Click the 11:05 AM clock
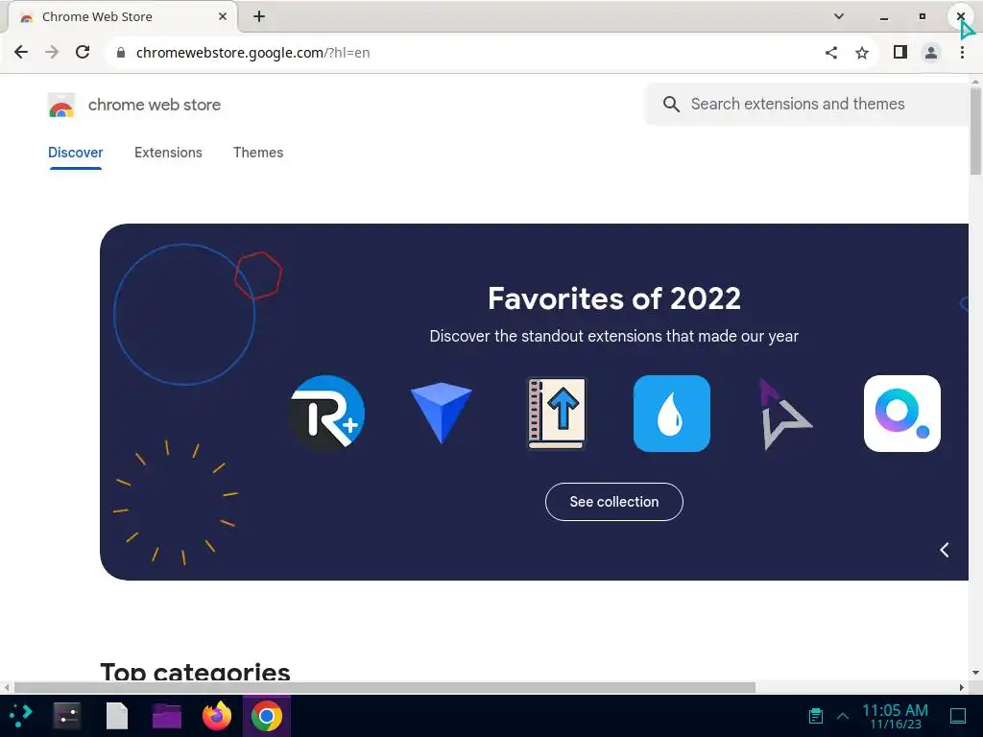Image resolution: width=983 pixels, height=737 pixels. [895, 710]
